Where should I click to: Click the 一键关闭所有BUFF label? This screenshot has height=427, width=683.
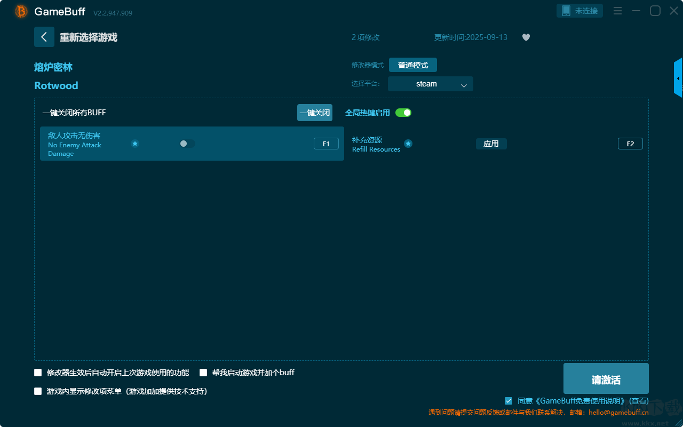(74, 113)
